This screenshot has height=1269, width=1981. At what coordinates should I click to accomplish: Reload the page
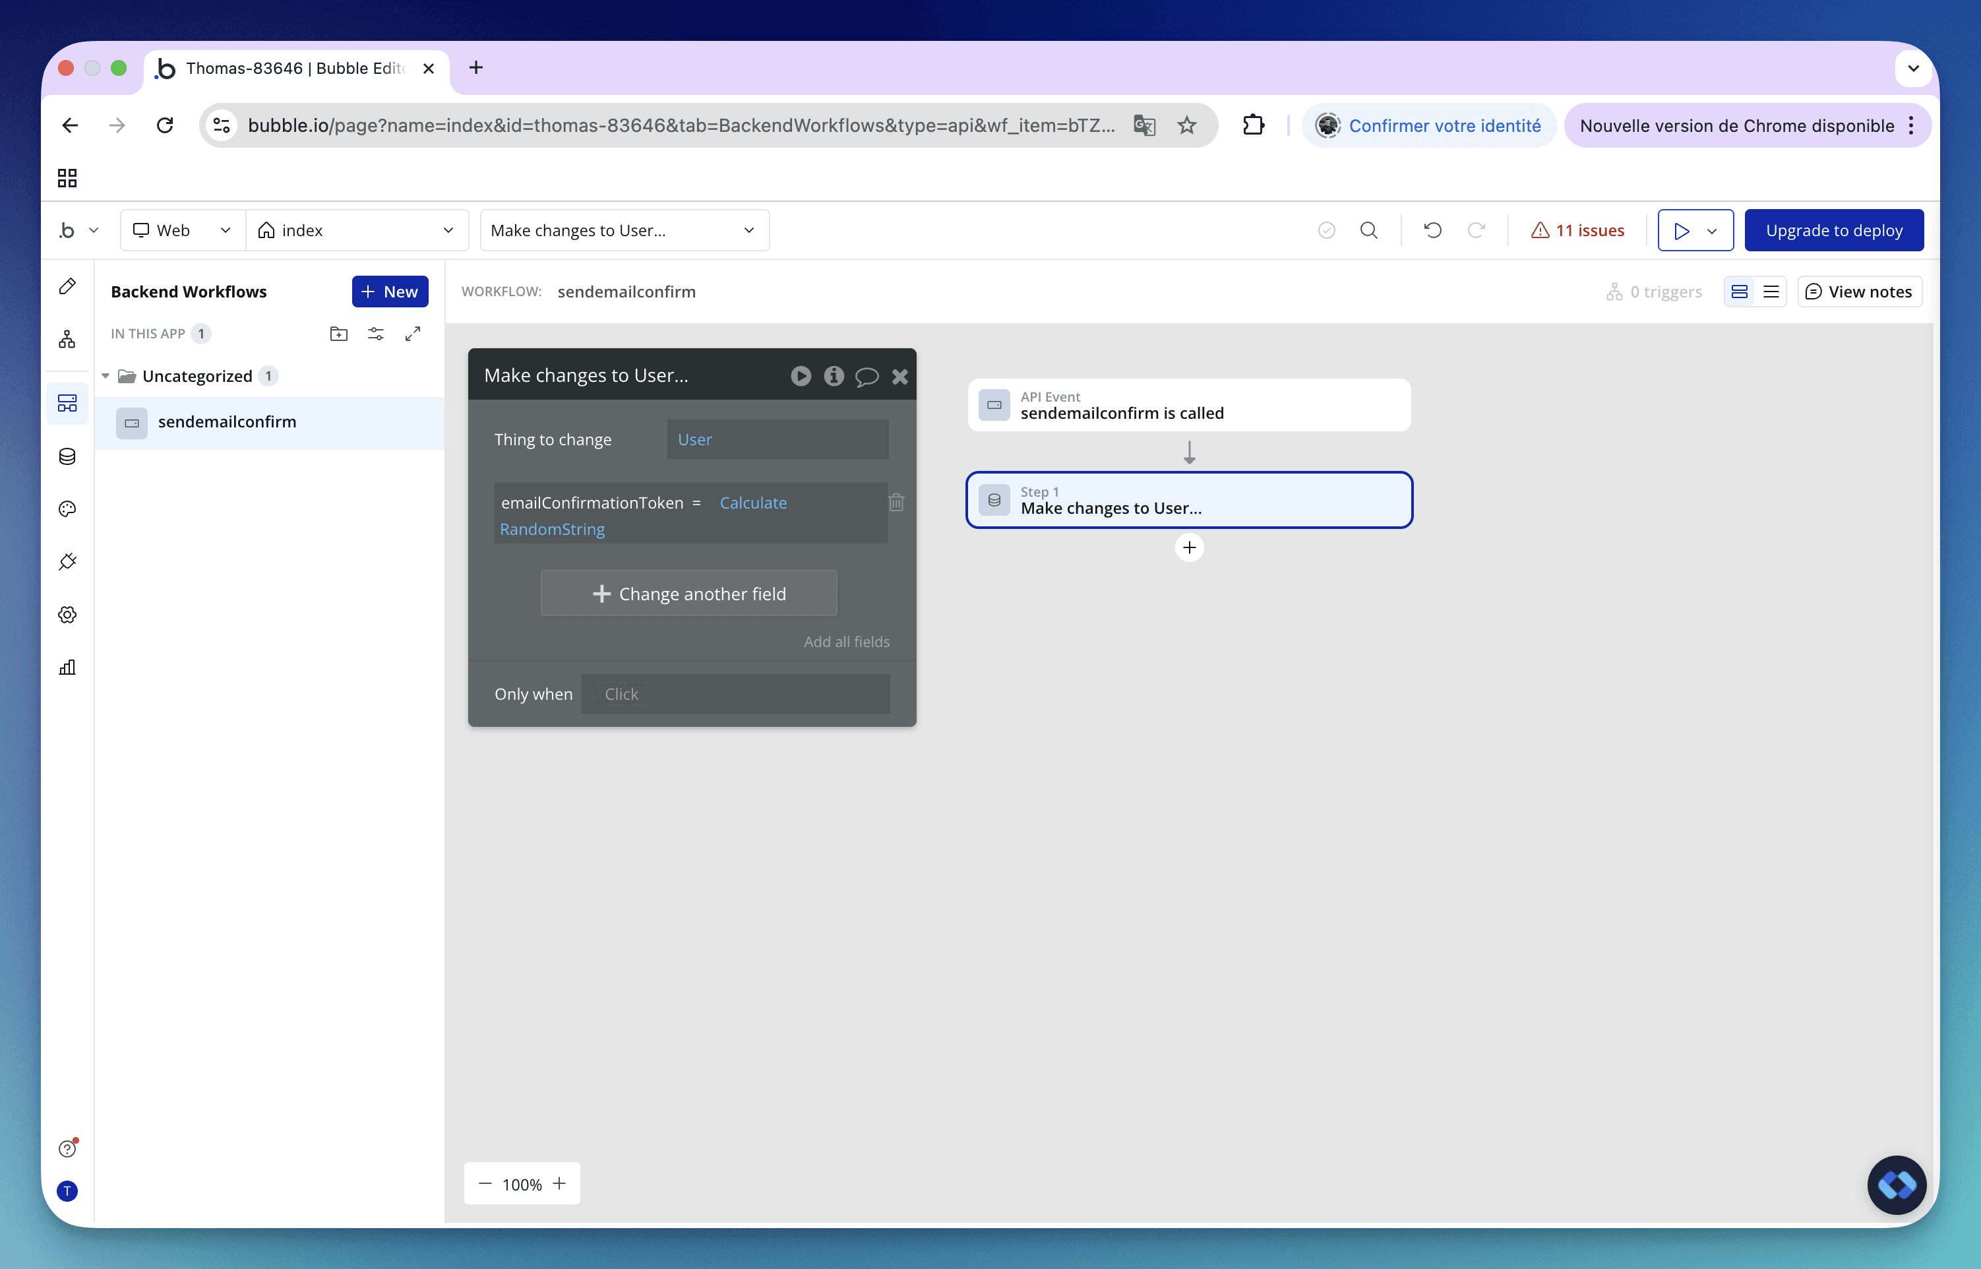click(165, 125)
